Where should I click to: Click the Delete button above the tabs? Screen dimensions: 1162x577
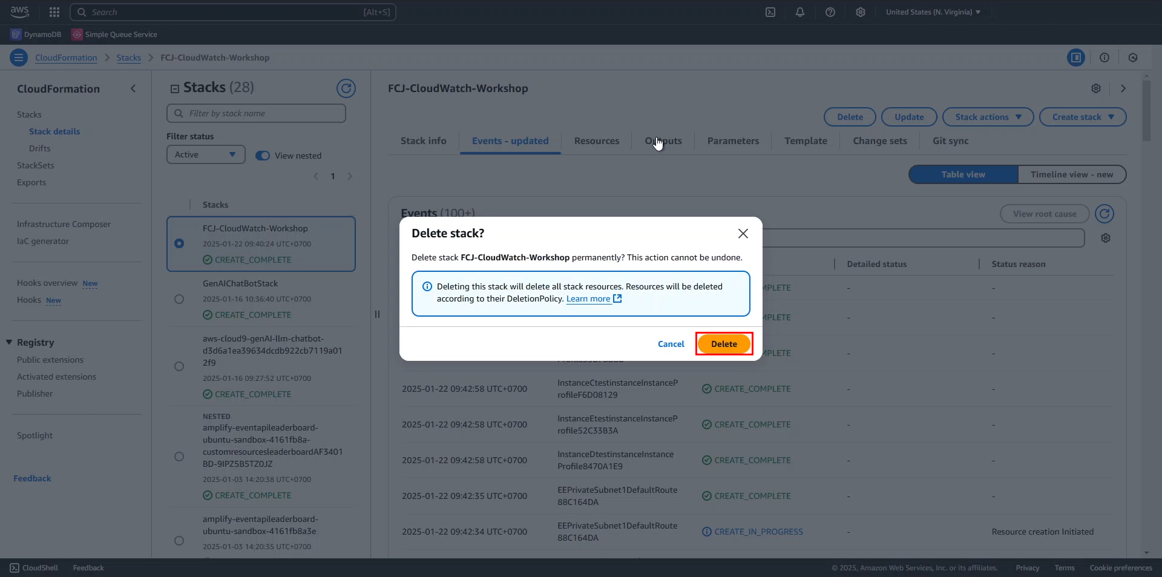(x=850, y=117)
